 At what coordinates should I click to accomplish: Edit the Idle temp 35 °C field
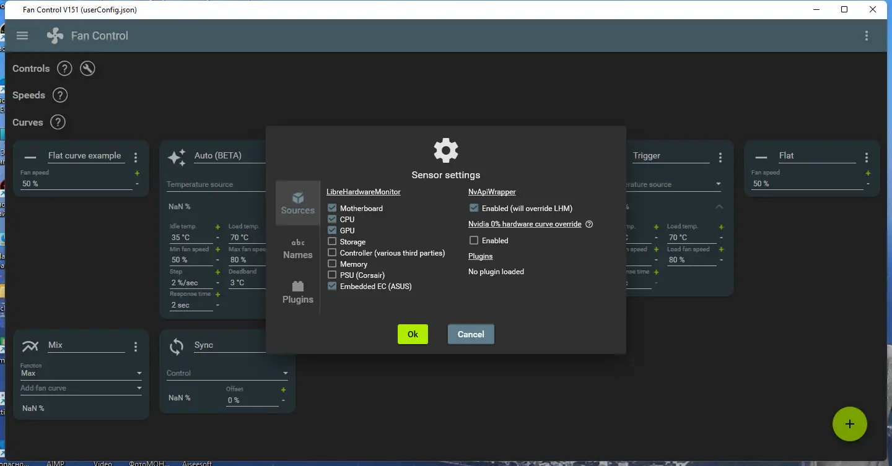191,238
